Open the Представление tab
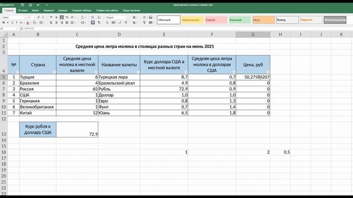Image resolution: width=353 pixels, height=198 pixels. coord(131,10)
